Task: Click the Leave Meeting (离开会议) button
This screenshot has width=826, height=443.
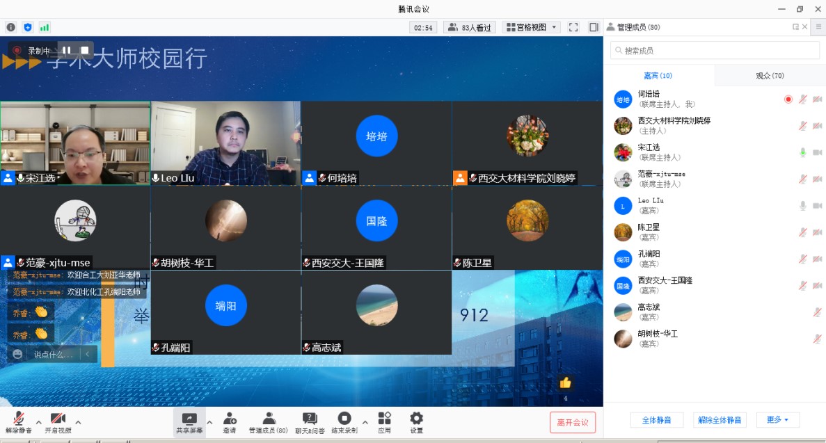Action: 572,422
